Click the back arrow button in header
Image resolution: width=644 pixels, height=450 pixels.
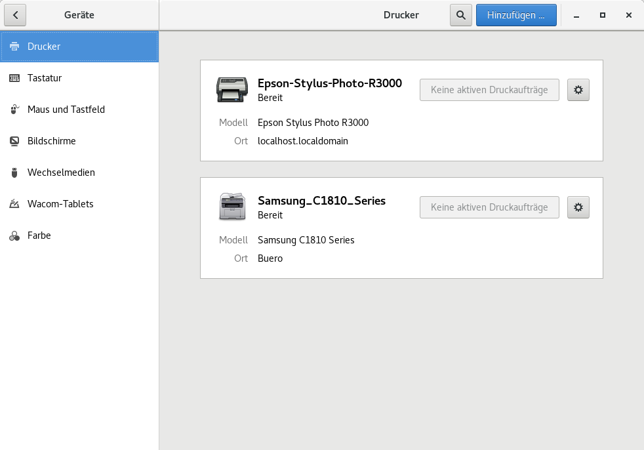click(15, 15)
